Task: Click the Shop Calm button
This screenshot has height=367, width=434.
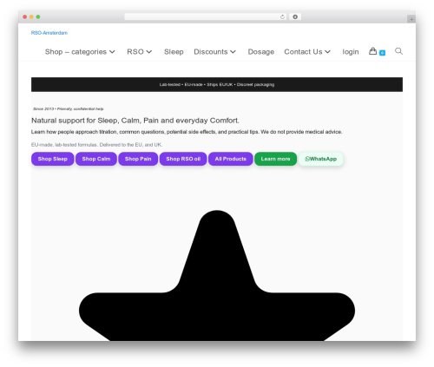Action: pyautogui.click(x=96, y=159)
